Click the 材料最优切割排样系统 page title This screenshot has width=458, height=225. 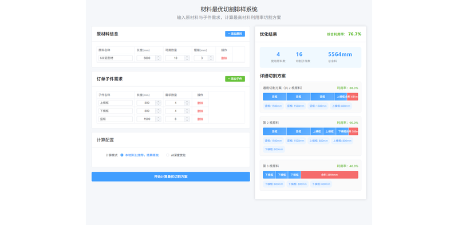point(229,9)
